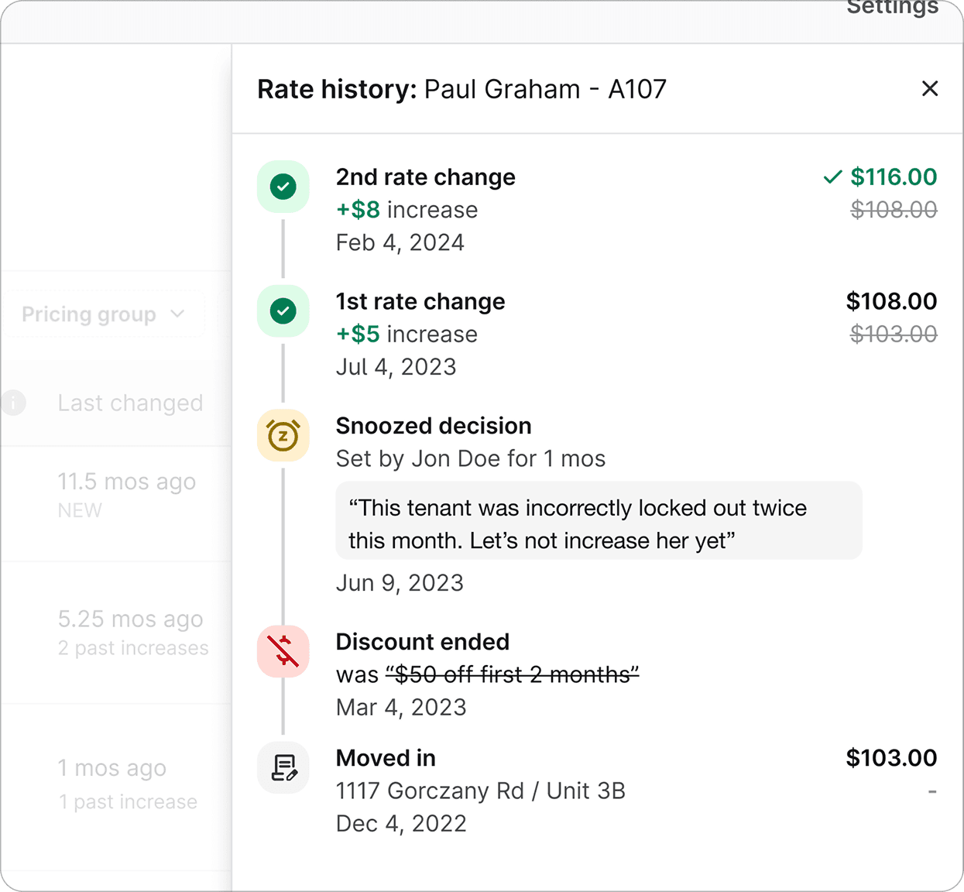The height and width of the screenshot is (892, 964).
Task: Select the 11.5 mos ago NEW row
Action: [x=126, y=494]
